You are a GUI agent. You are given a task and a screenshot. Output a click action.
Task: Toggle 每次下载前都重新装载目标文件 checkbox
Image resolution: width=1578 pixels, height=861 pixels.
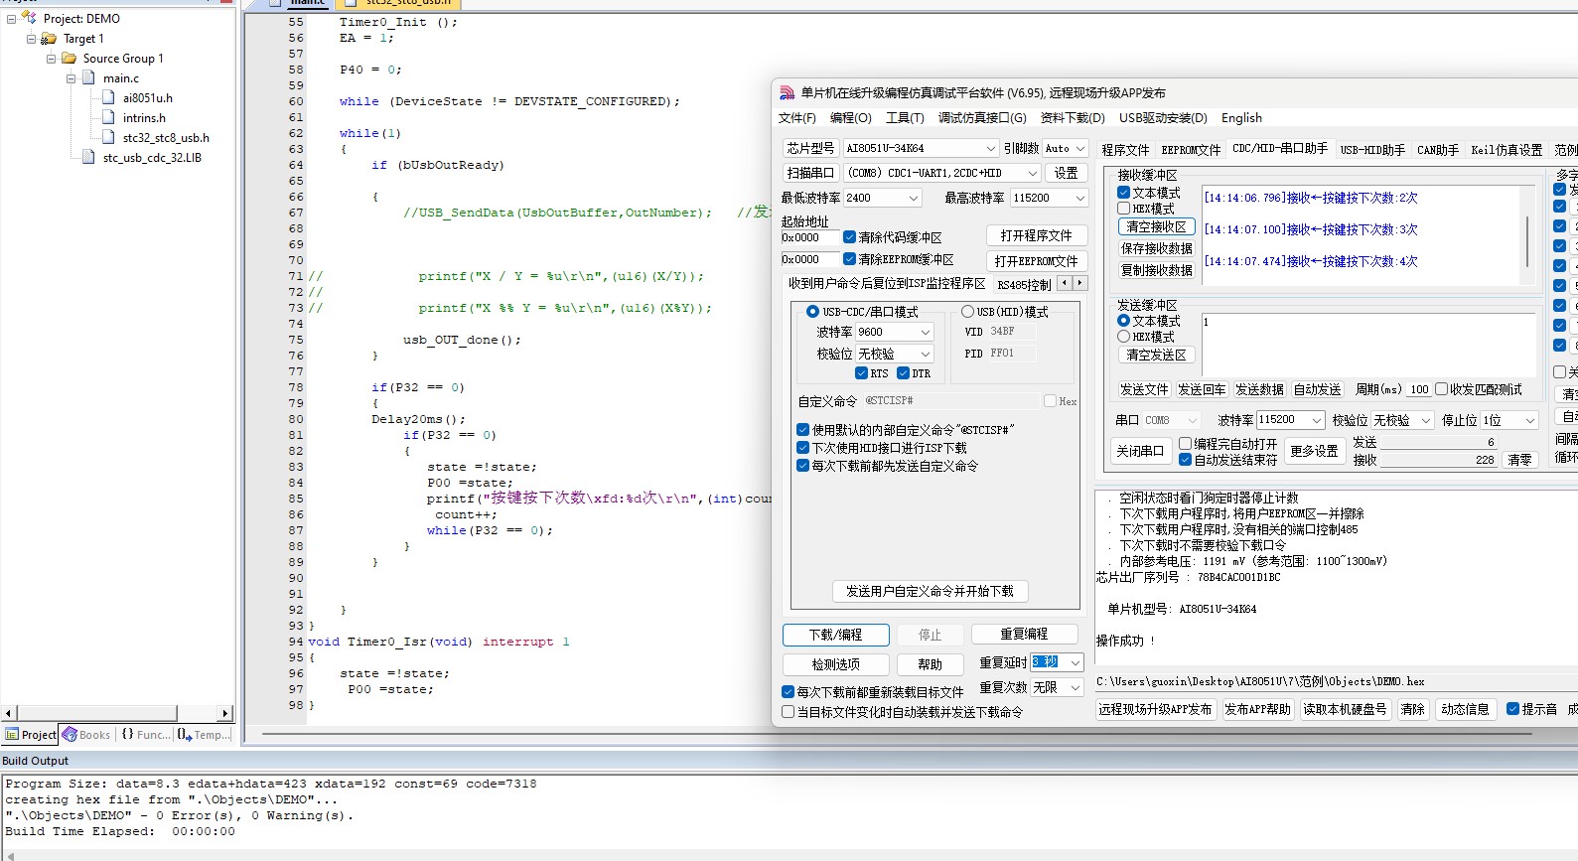tap(788, 692)
